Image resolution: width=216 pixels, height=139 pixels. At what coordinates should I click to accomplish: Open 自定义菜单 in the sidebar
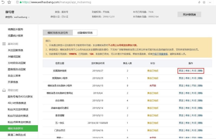[x=14, y=76]
